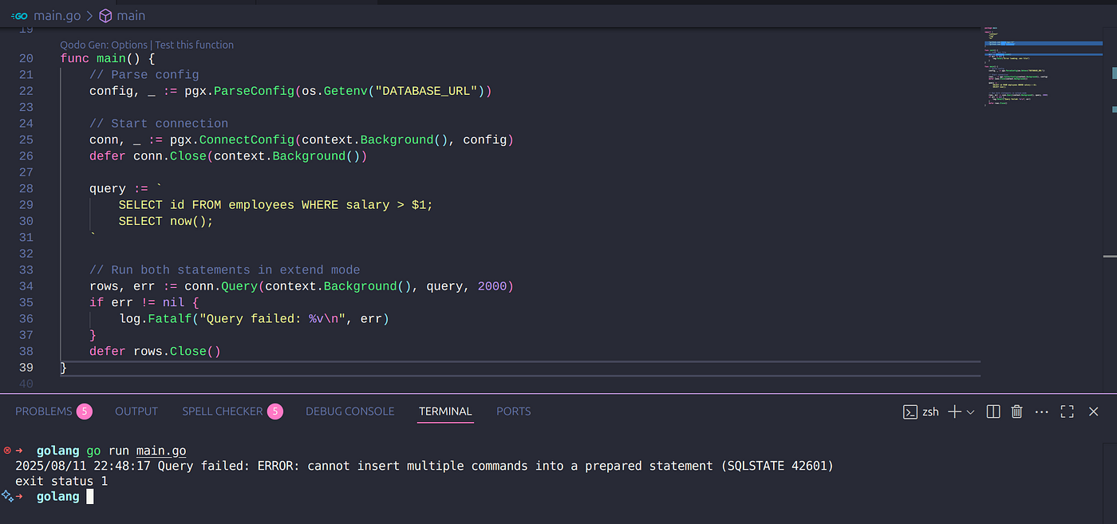The width and height of the screenshot is (1117, 524).
Task: Click the defer rows.Close() line
Action: pos(155,352)
